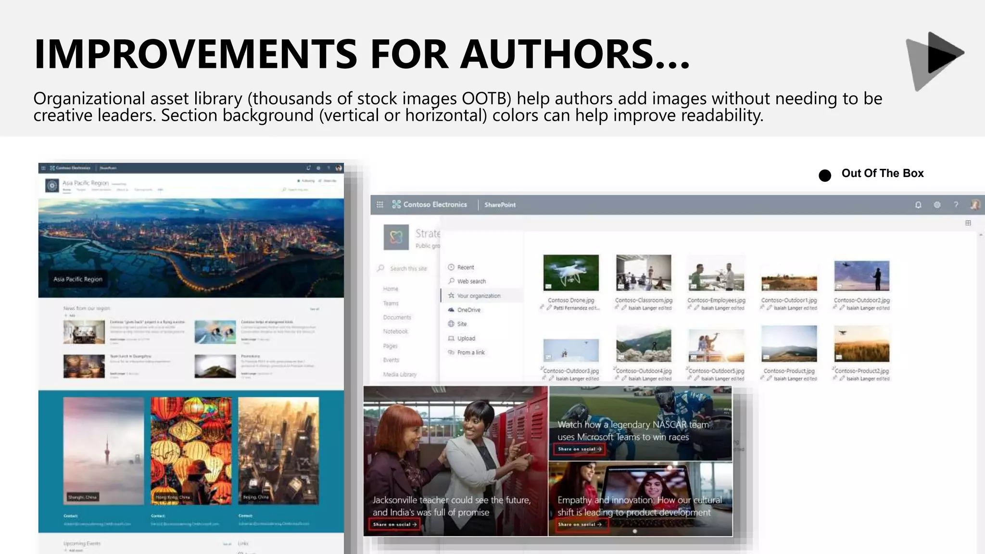Click the Out Of The Box legend label

pyautogui.click(x=883, y=174)
